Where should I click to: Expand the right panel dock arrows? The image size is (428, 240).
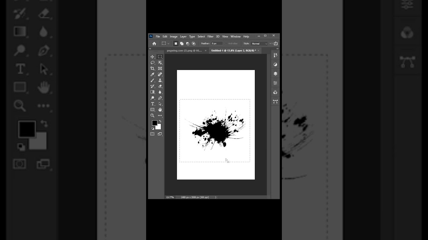pyautogui.click(x=278, y=49)
